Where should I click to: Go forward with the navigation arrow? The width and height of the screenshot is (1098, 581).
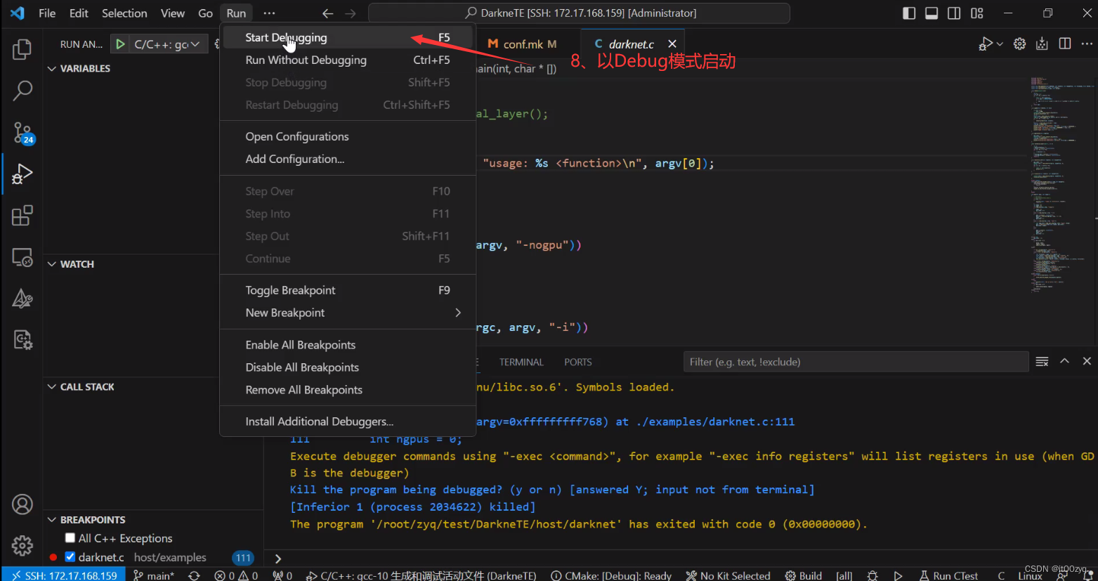[x=351, y=13]
